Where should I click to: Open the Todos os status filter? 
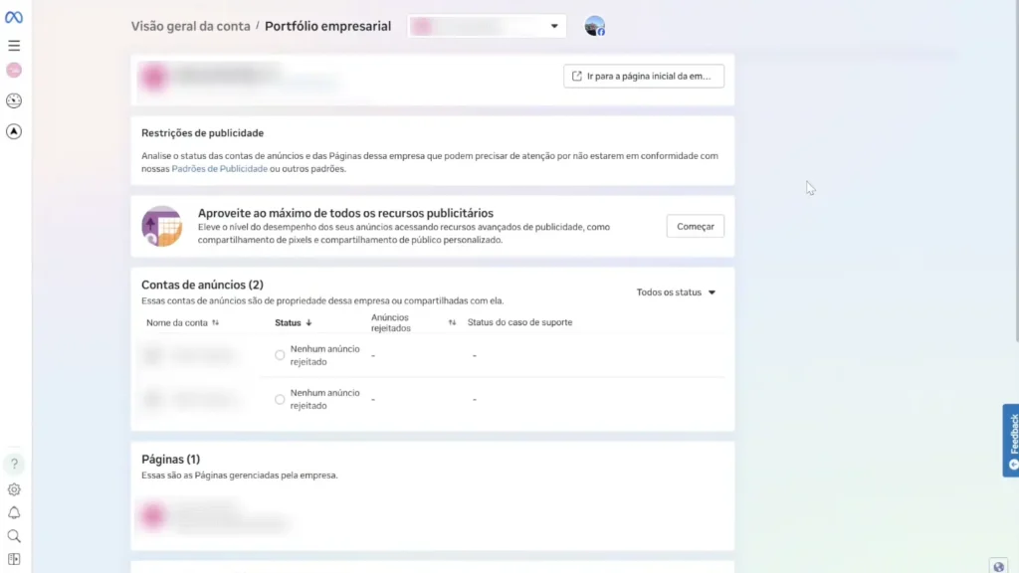tap(676, 292)
